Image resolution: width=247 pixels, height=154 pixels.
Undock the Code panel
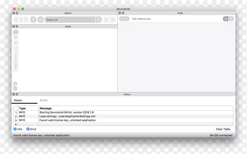[123, 13]
